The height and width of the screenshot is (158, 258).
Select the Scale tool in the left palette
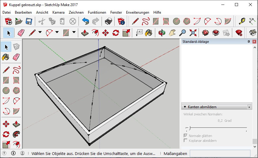6,144
